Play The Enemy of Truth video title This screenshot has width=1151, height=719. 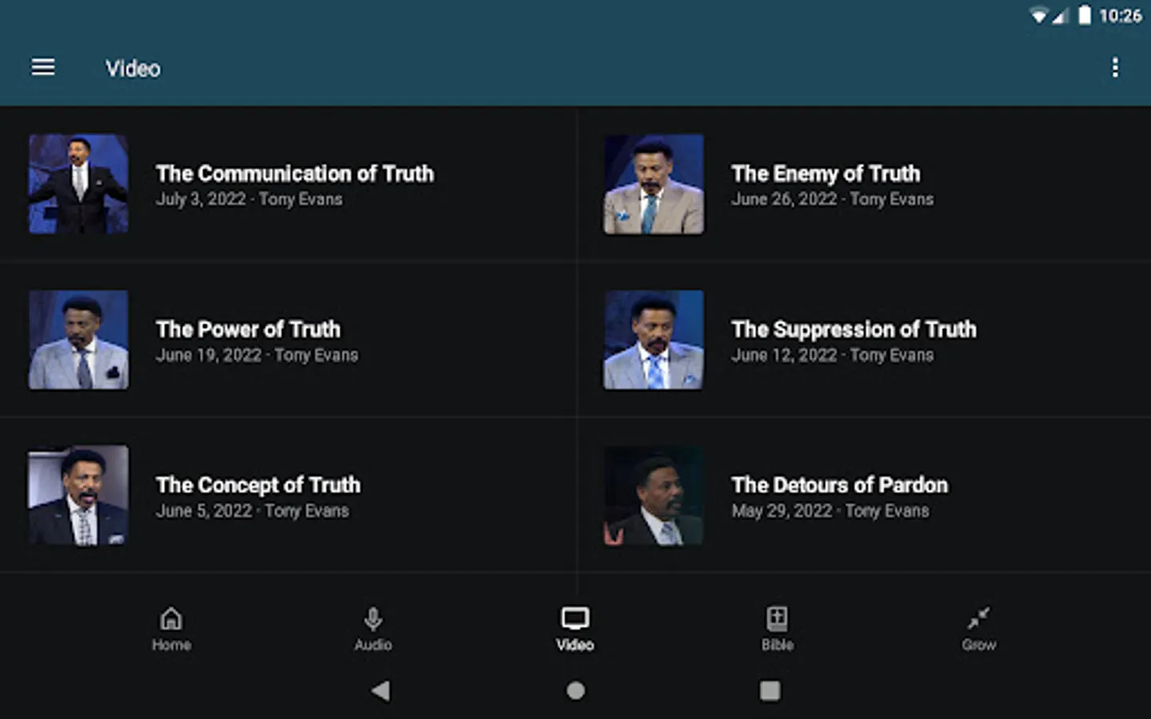pyautogui.click(x=826, y=173)
